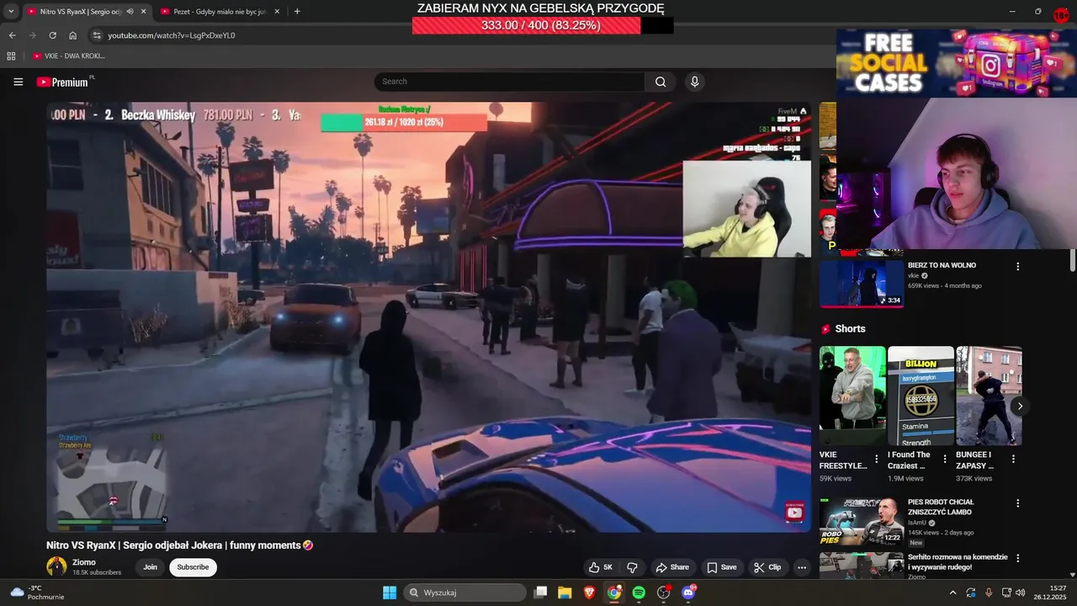This screenshot has width=1077, height=606.
Task: Open I Found The Craziest short
Action: 920,396
